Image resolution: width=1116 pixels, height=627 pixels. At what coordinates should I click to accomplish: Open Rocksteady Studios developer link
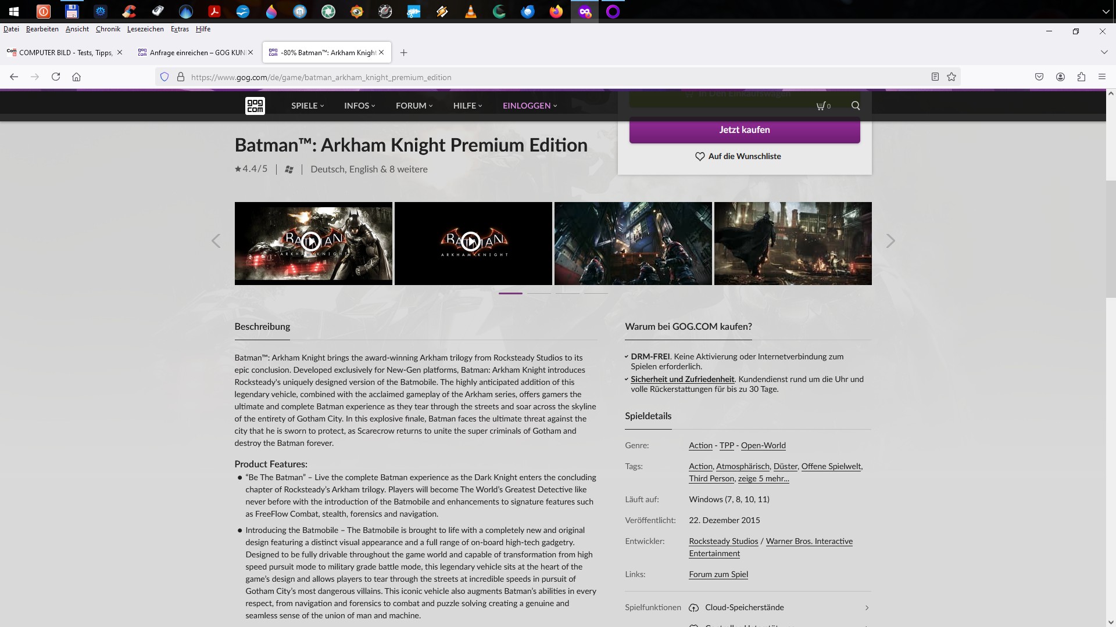724,541
